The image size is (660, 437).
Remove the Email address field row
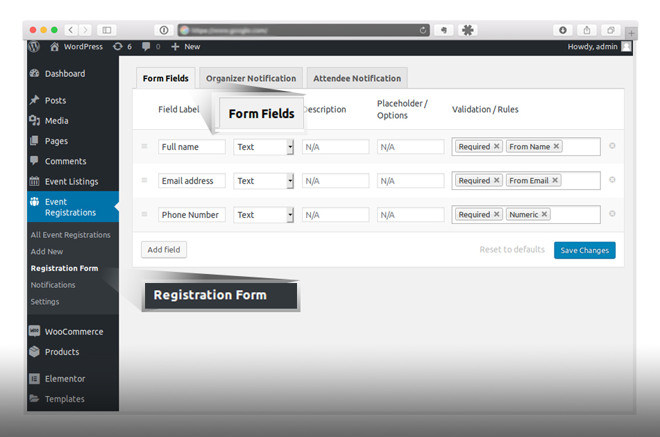coord(612,180)
